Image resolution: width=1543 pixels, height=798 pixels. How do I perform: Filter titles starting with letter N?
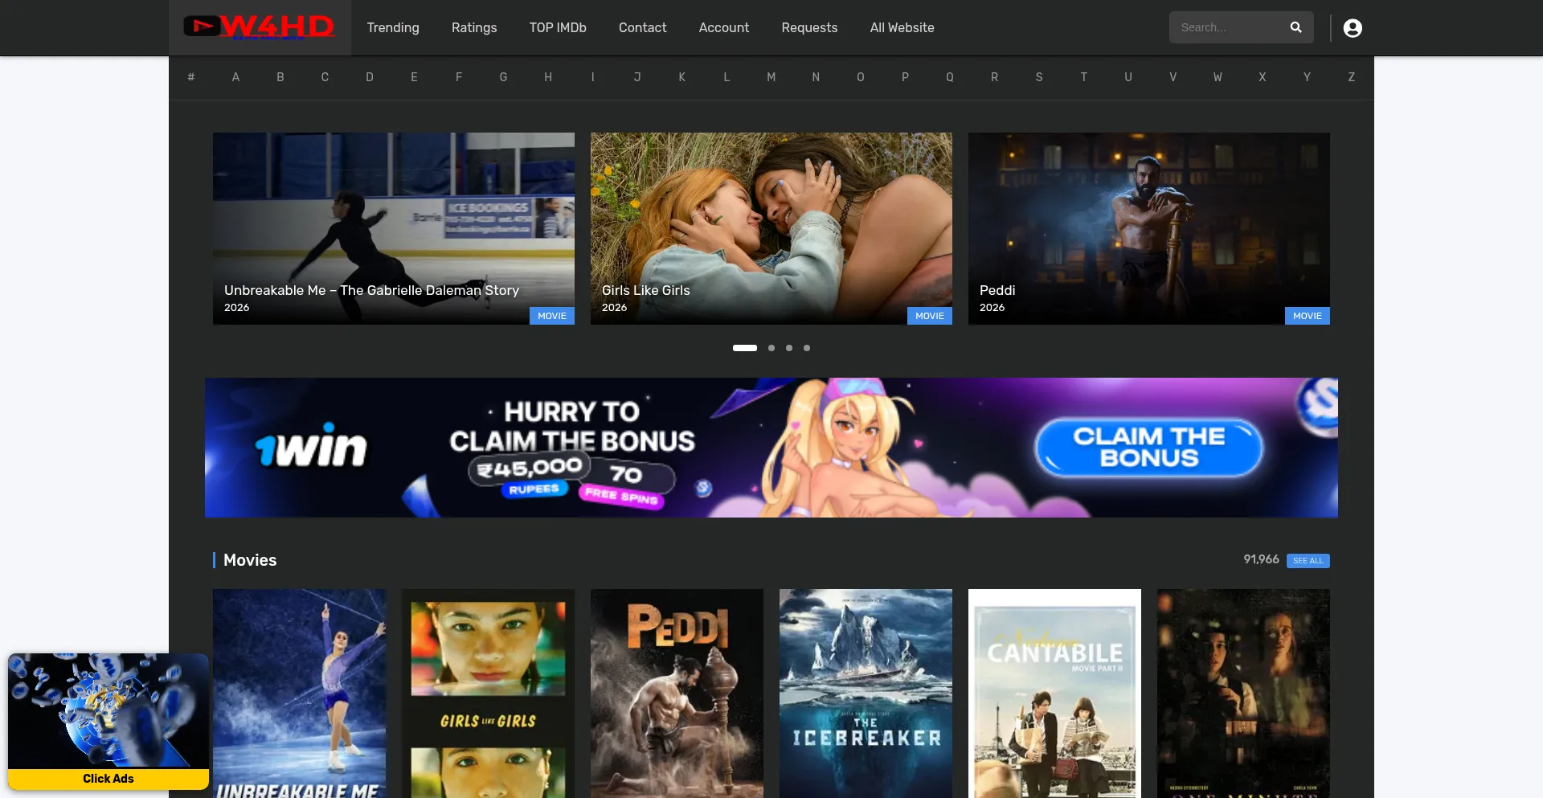point(816,77)
